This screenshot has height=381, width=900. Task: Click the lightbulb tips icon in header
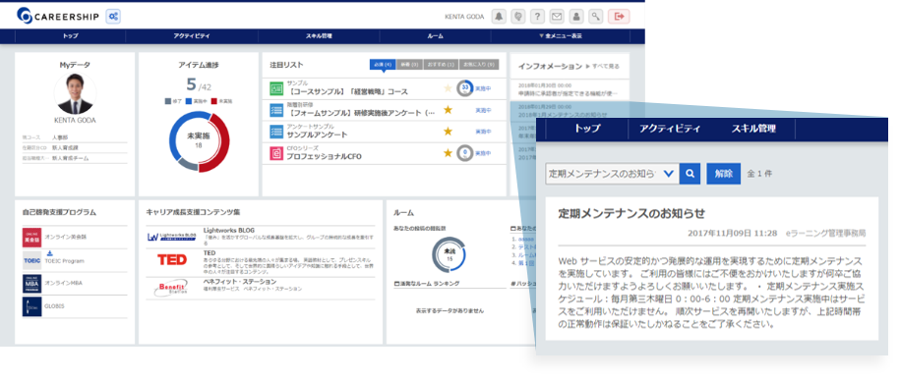[x=517, y=16]
